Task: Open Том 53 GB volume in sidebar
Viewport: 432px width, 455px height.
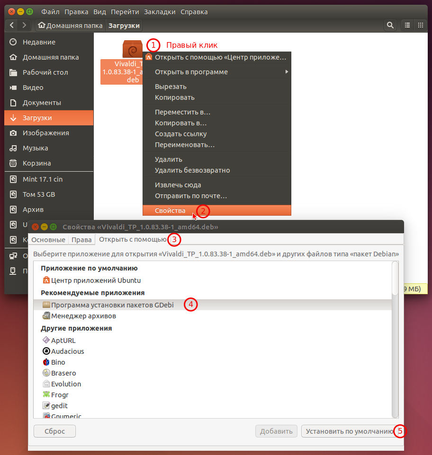Action: click(49, 194)
